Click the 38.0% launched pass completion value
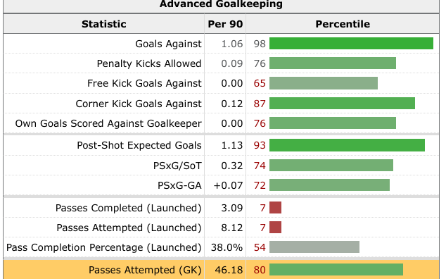The width and height of the screenshot is (446, 279). [227, 247]
